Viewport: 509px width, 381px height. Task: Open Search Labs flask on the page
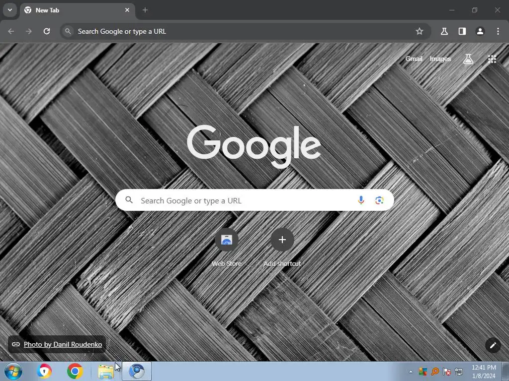(x=468, y=59)
